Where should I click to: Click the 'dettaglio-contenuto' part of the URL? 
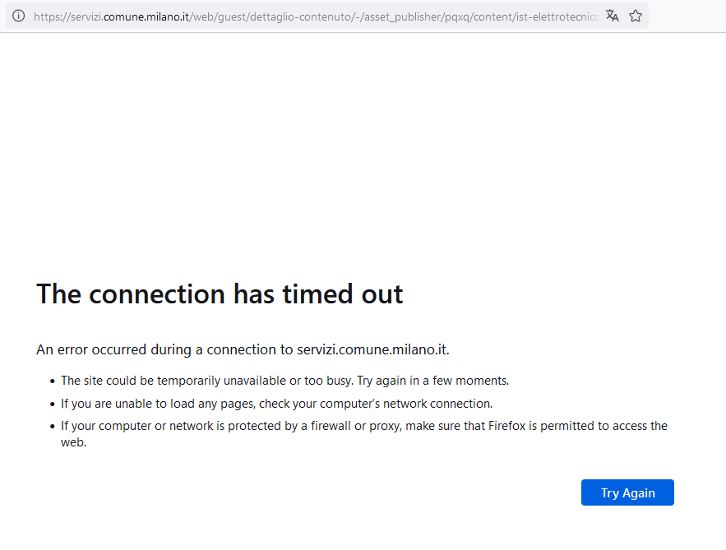click(x=303, y=16)
